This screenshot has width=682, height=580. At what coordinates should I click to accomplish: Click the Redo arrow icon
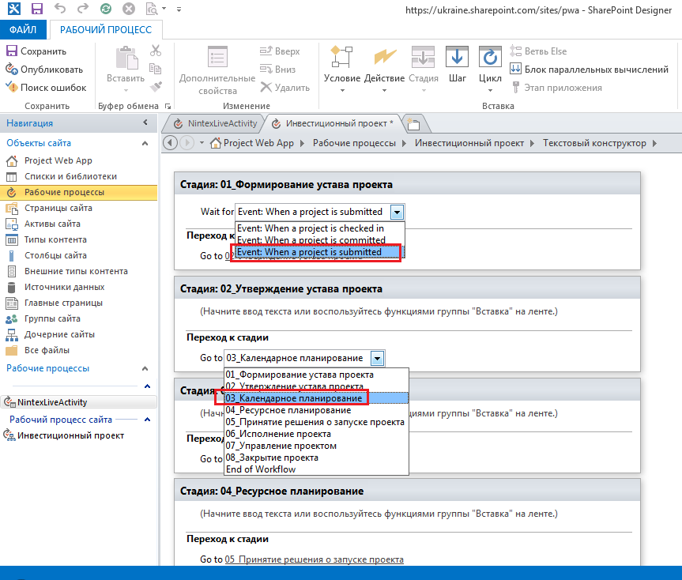pyautogui.click(x=83, y=8)
